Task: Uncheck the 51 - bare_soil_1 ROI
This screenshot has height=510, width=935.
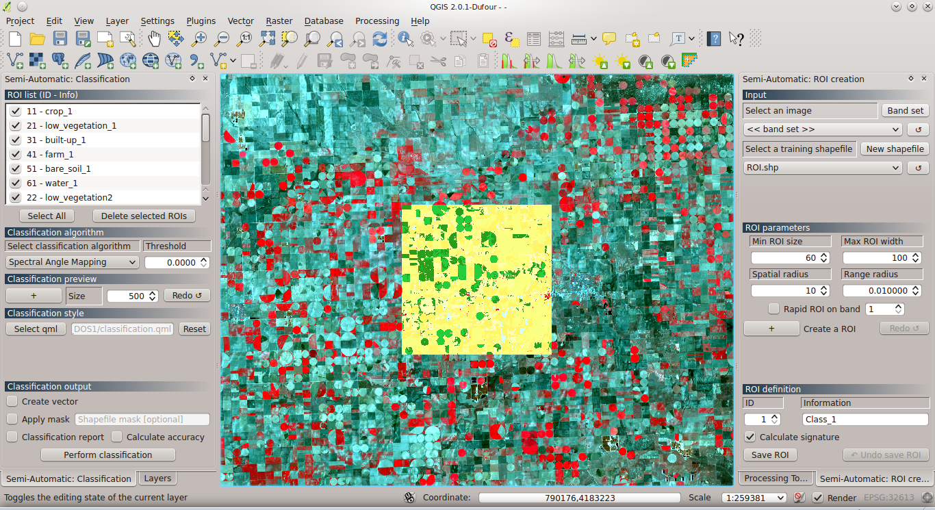Action: point(15,168)
